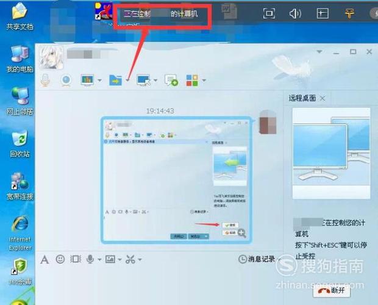Click the scissors screenshot icon

(130, 259)
